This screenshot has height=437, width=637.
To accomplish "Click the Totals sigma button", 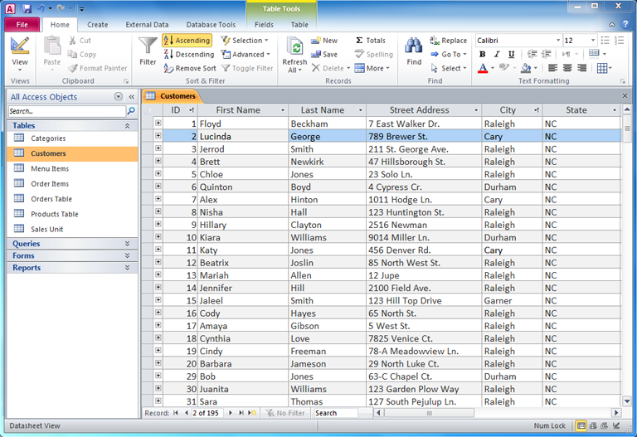I will pos(370,40).
